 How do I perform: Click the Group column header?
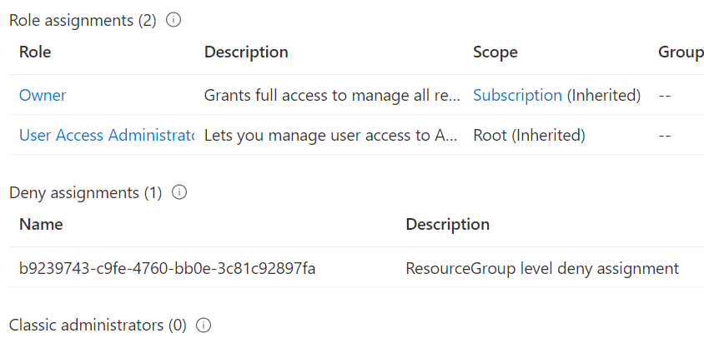click(x=680, y=52)
